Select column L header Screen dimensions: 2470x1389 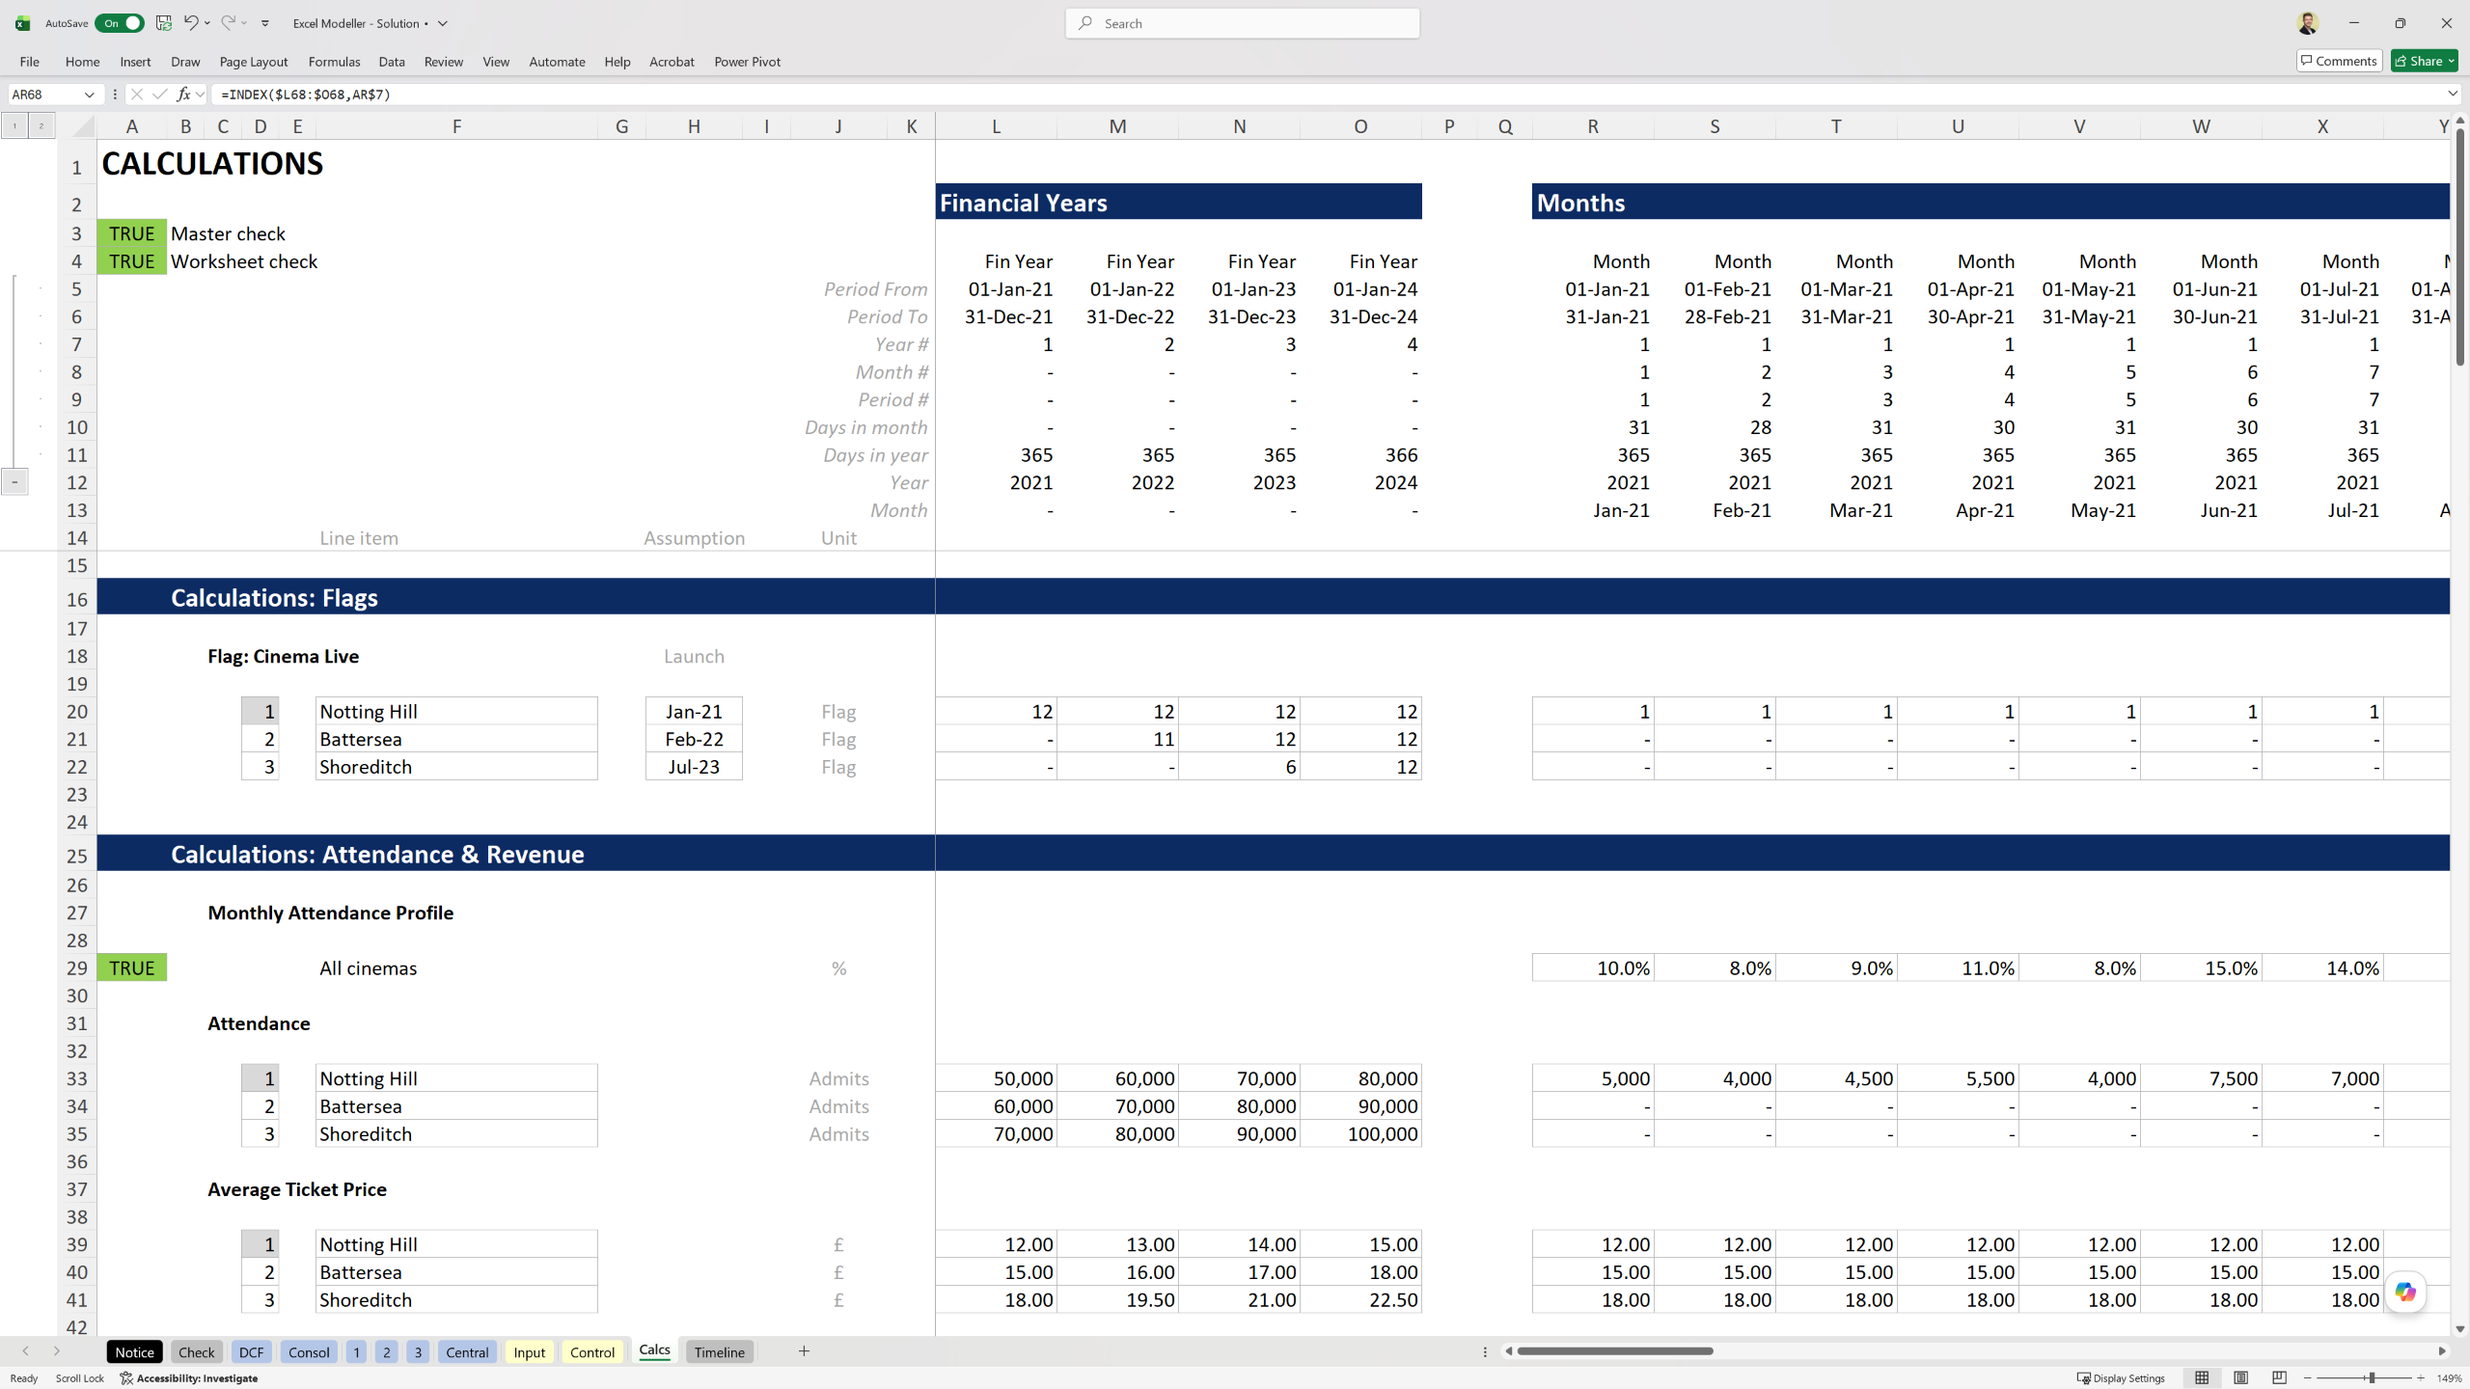pyautogui.click(x=996, y=126)
